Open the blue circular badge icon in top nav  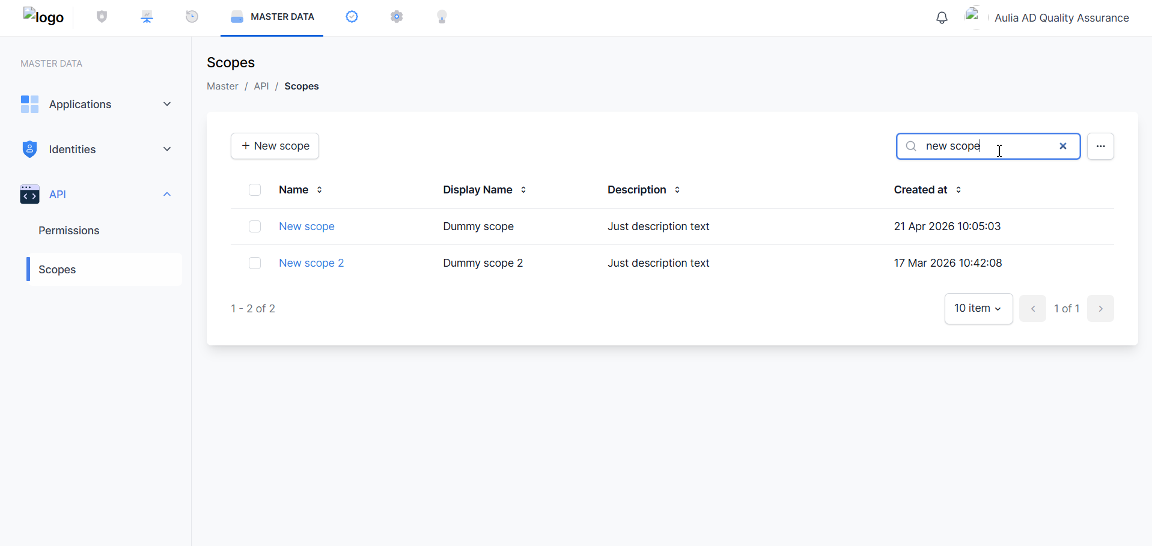(x=352, y=17)
